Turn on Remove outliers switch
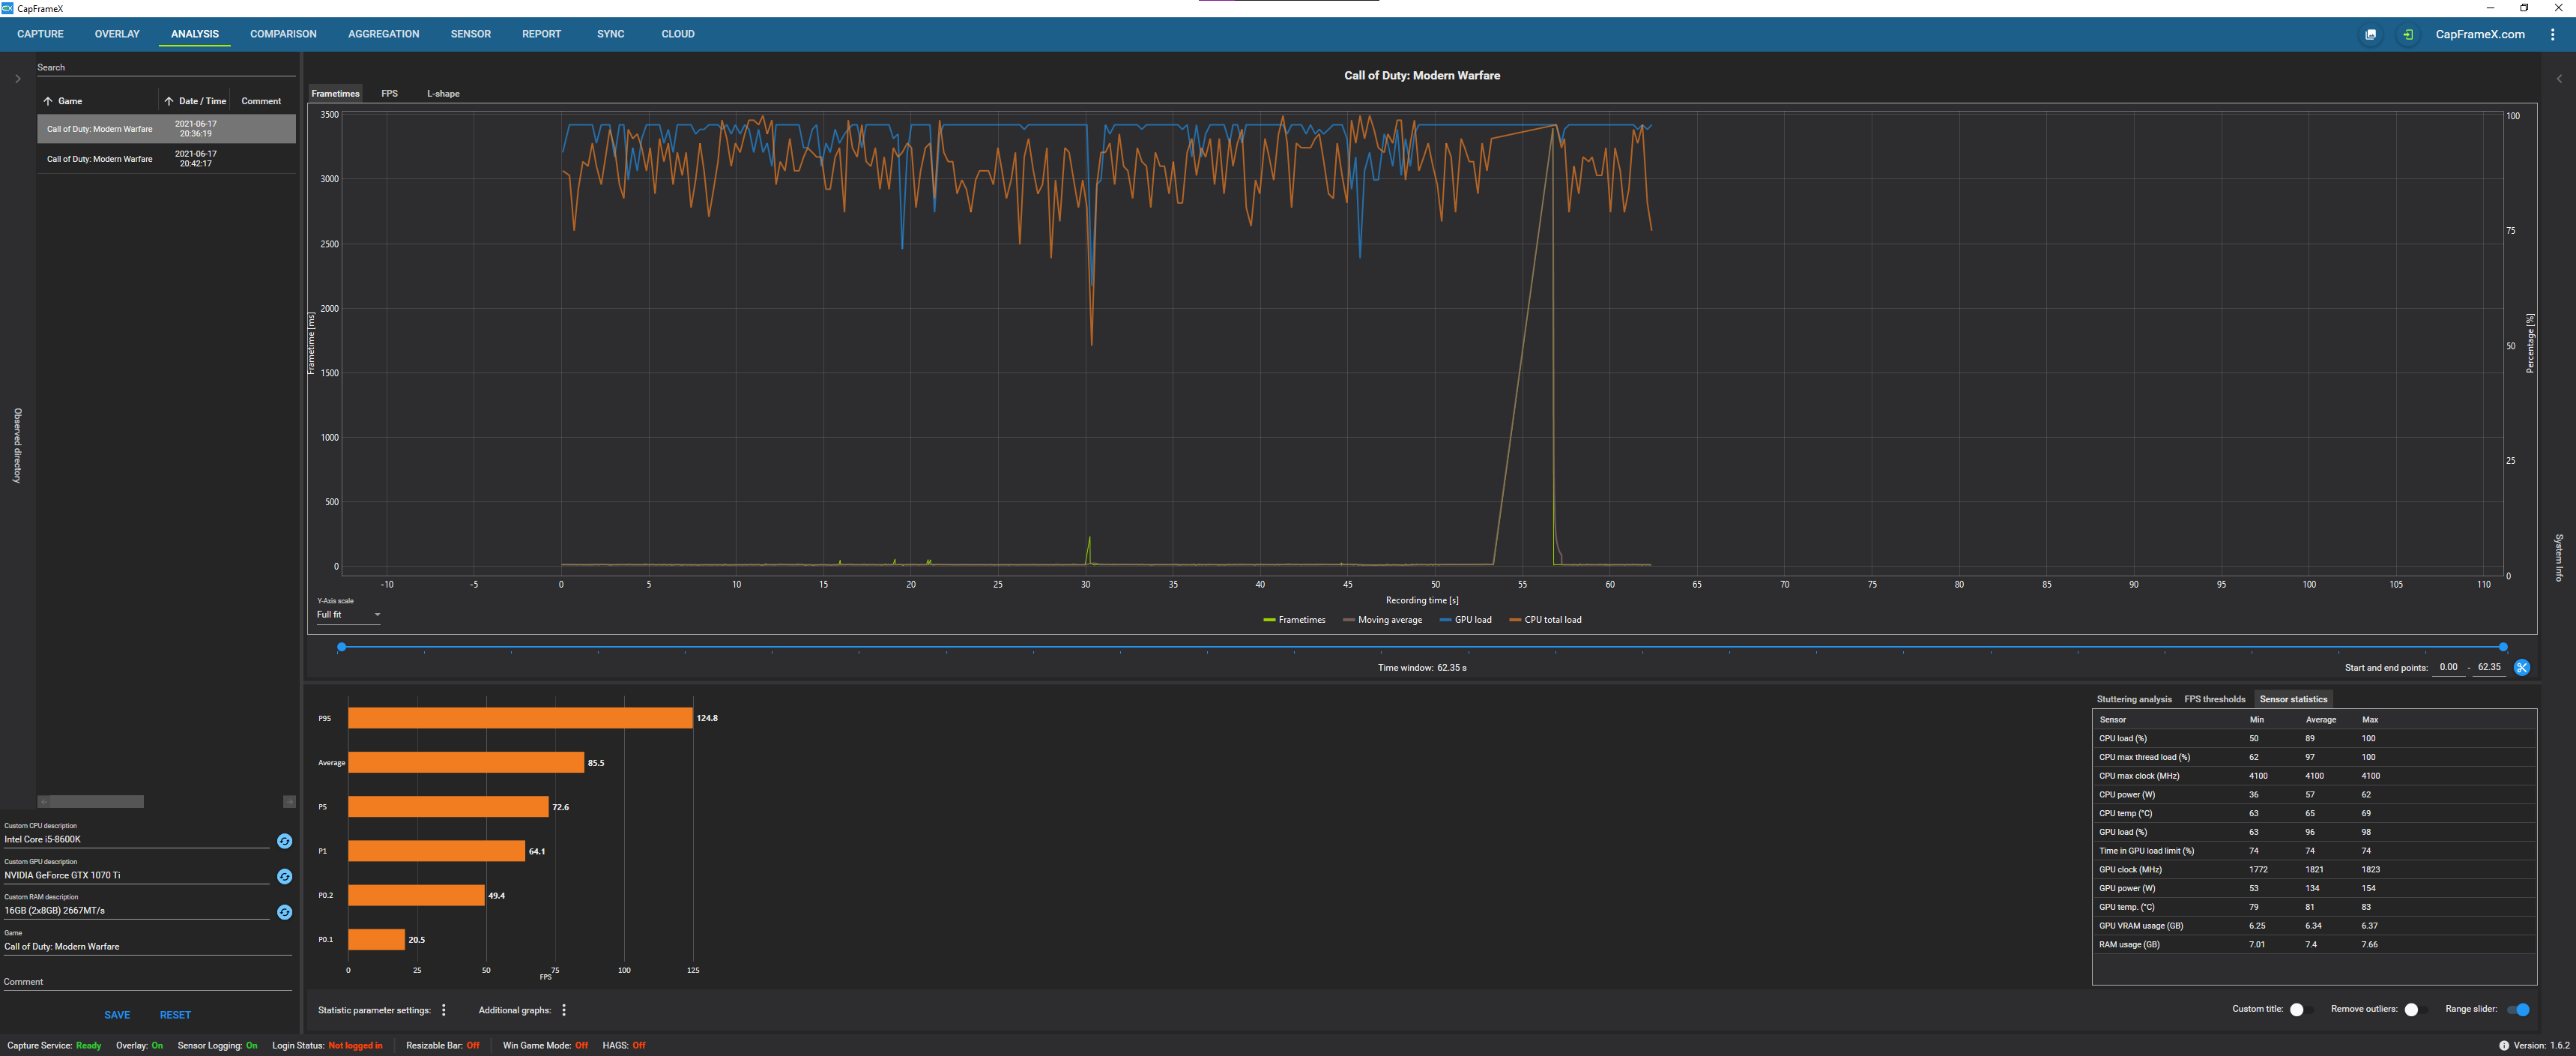 click(x=2415, y=1009)
